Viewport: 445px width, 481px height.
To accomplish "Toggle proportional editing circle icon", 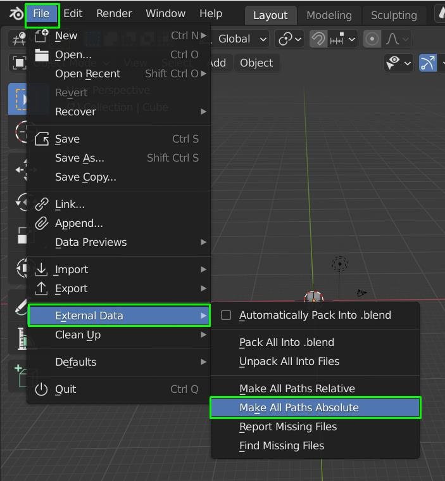I will click(x=372, y=39).
